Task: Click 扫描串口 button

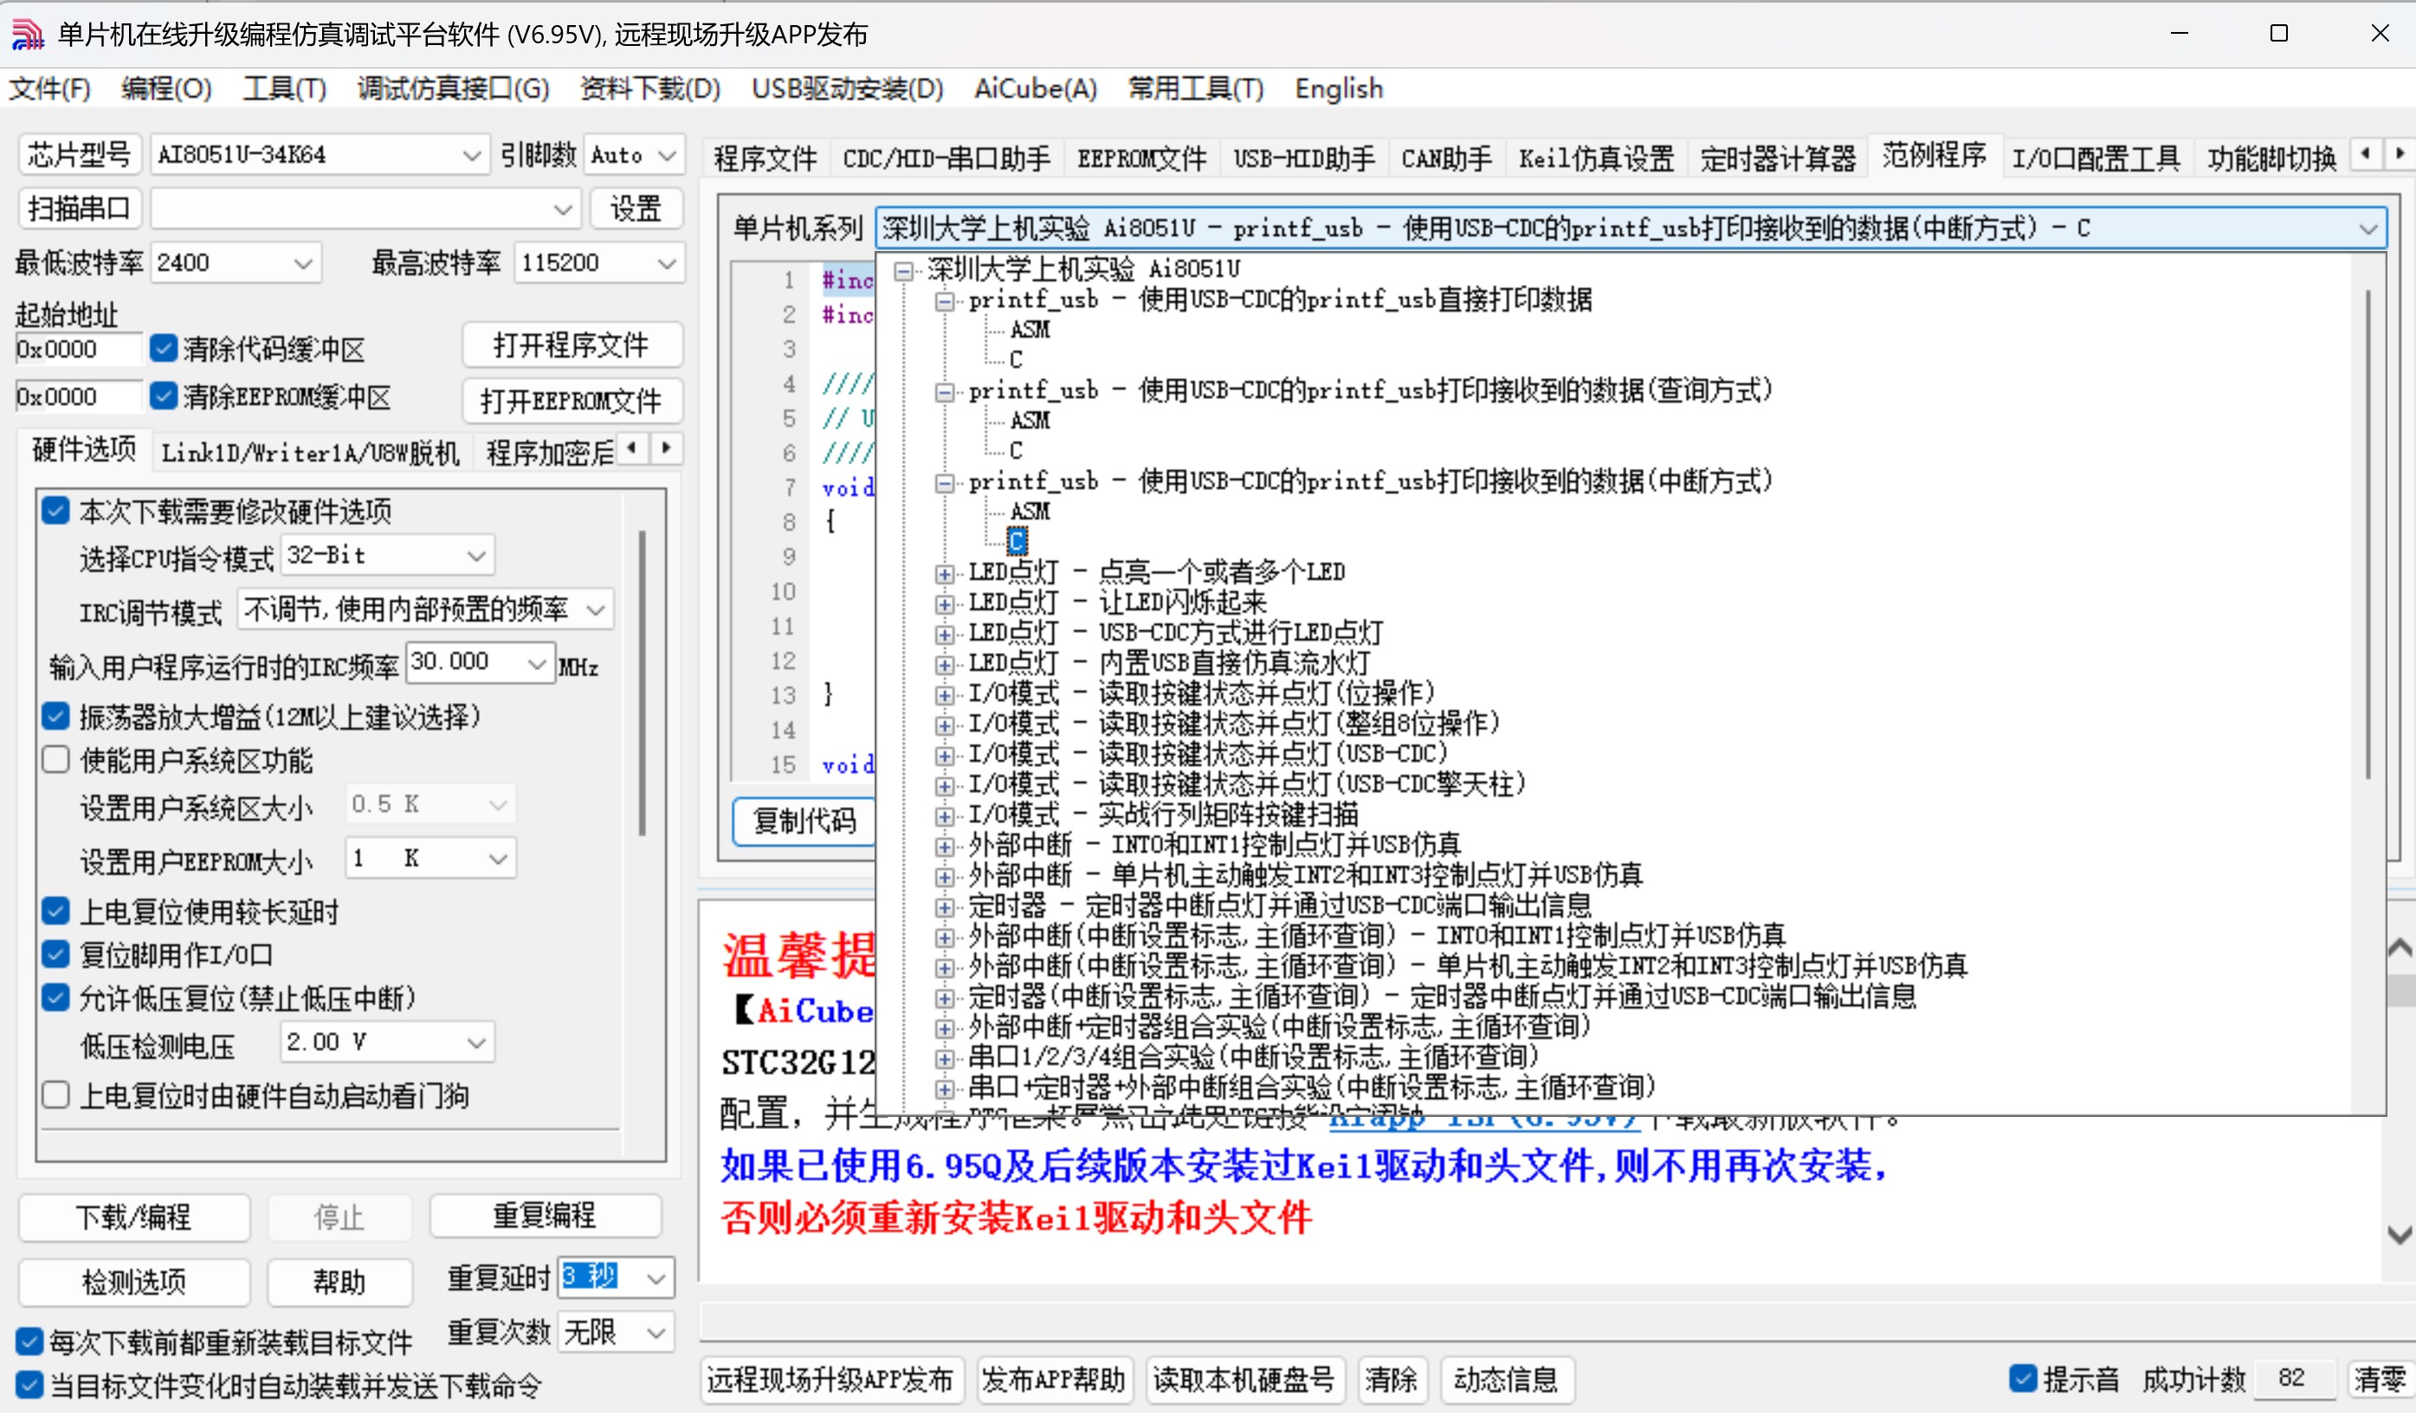Action: click(80, 208)
